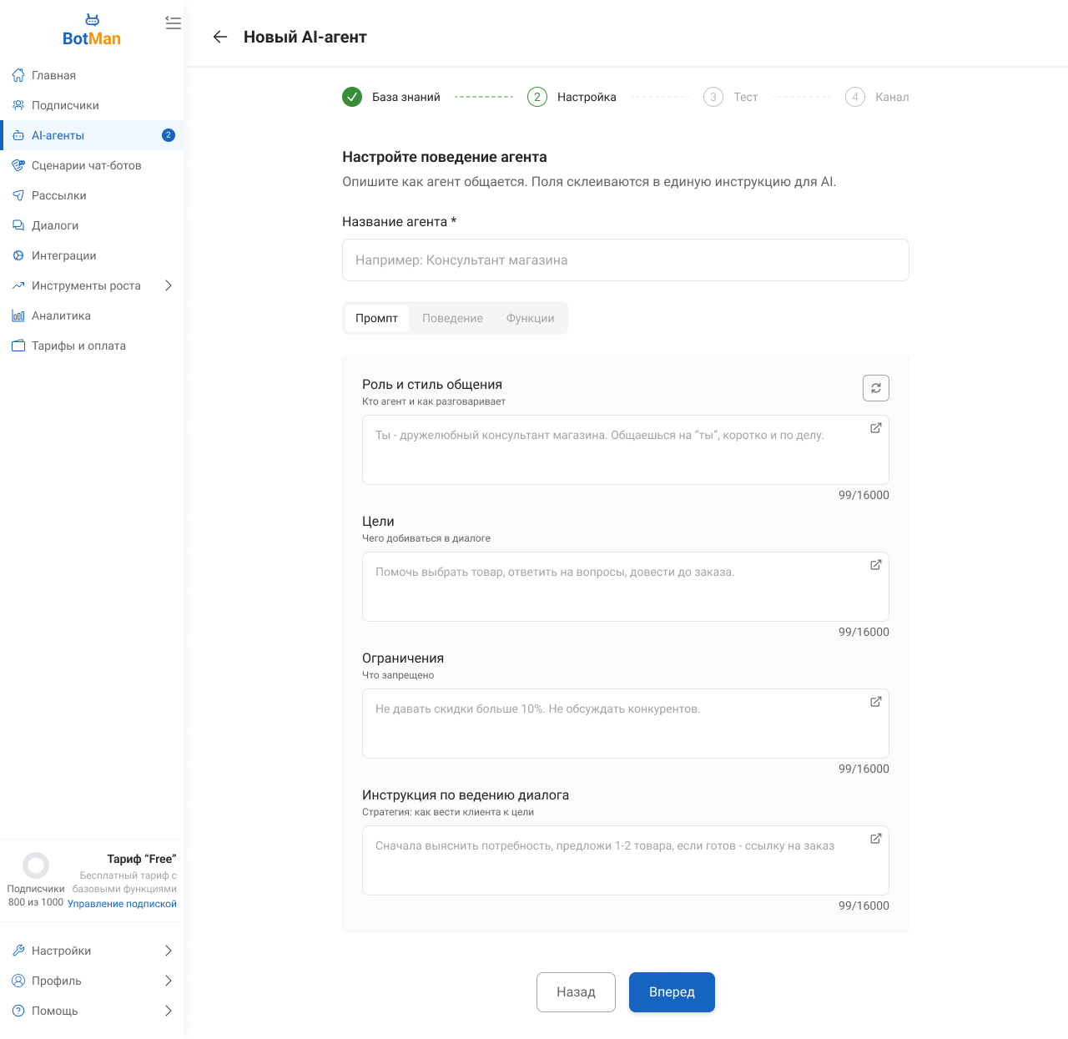Viewport: 1068px width, 1039px height.
Task: Expand the Ограничения field editor
Action: click(875, 702)
